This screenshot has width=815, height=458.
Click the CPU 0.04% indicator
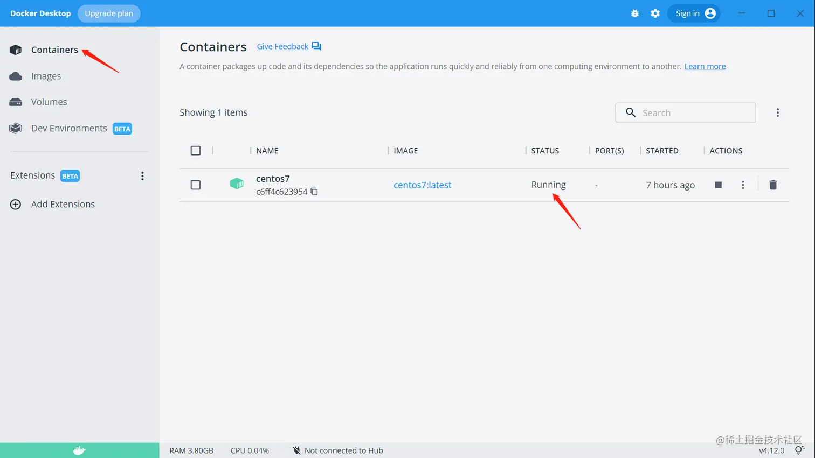point(250,451)
